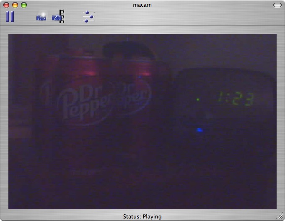Viewport: 285px width, 221px height.
Task: Toggle toolbar visibility with the pill button
Action: click(x=277, y=5)
